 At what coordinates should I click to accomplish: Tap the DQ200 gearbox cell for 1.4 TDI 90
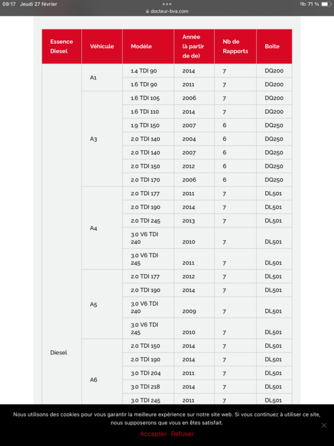click(x=273, y=70)
